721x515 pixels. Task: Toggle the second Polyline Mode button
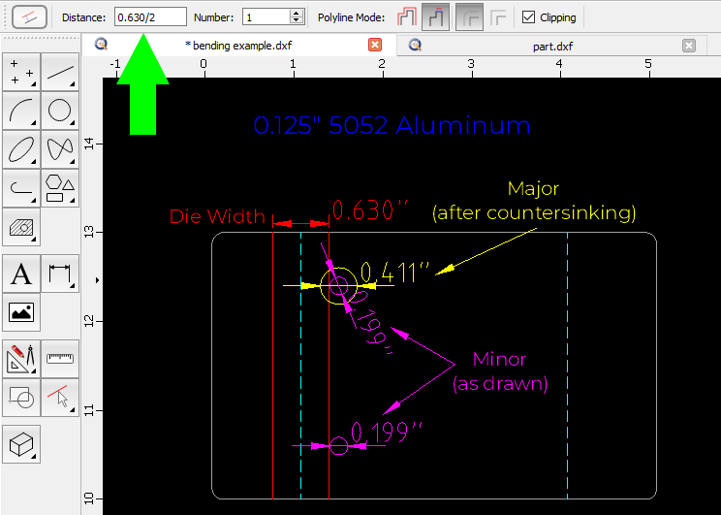tap(436, 17)
